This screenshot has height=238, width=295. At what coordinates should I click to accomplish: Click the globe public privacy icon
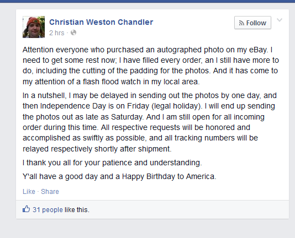pos(73,33)
